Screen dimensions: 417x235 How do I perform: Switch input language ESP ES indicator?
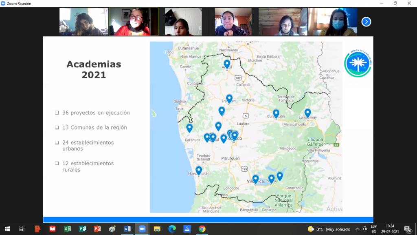point(374,229)
